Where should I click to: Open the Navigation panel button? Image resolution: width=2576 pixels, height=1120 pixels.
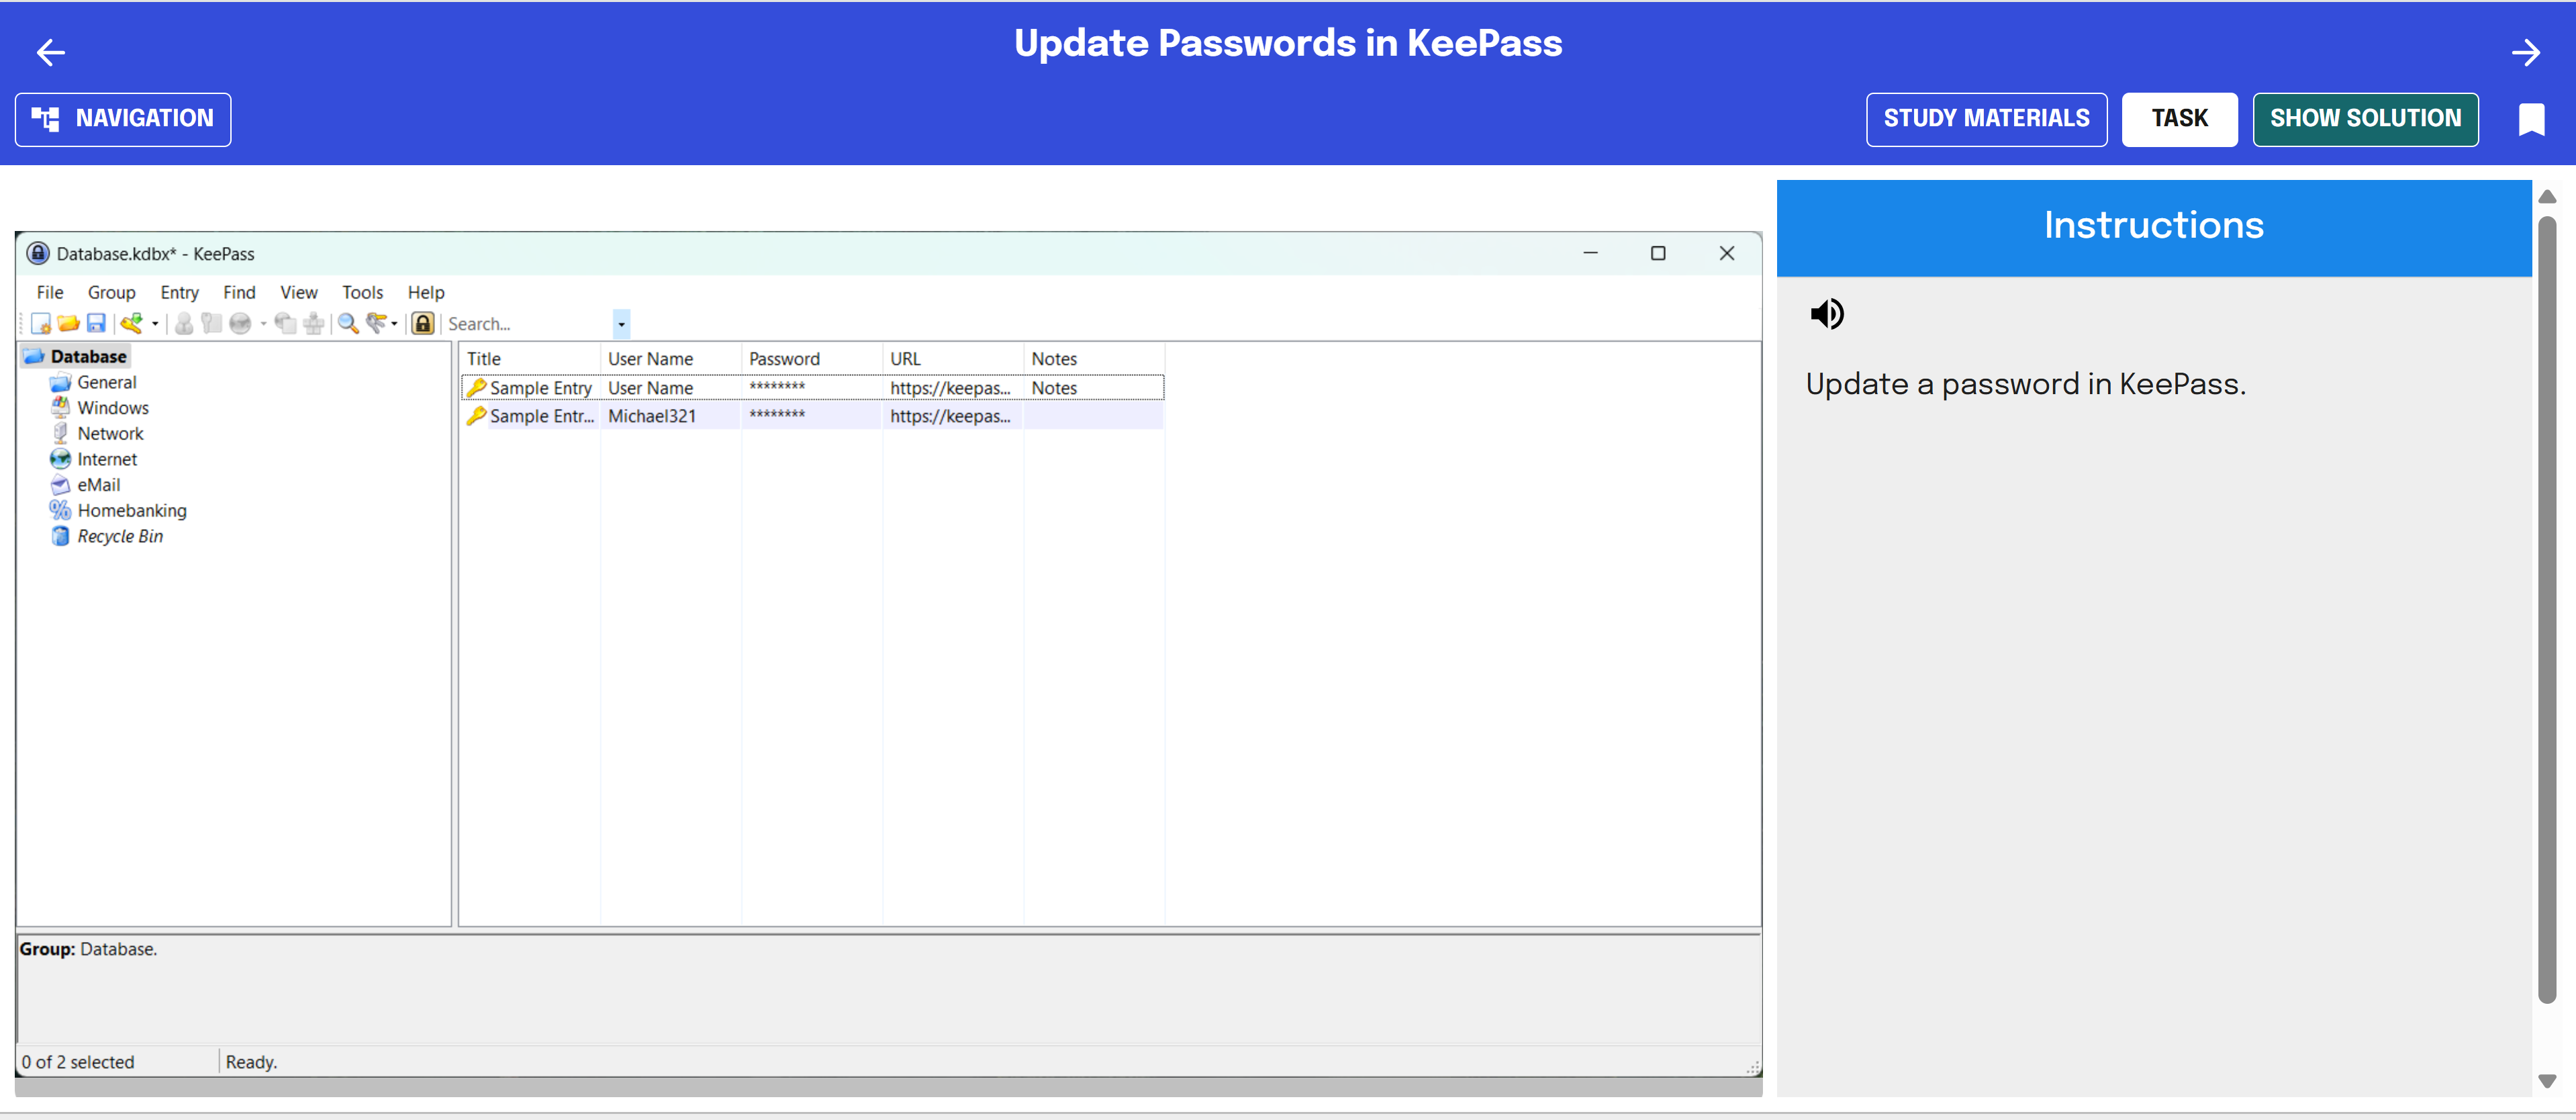click(x=123, y=119)
